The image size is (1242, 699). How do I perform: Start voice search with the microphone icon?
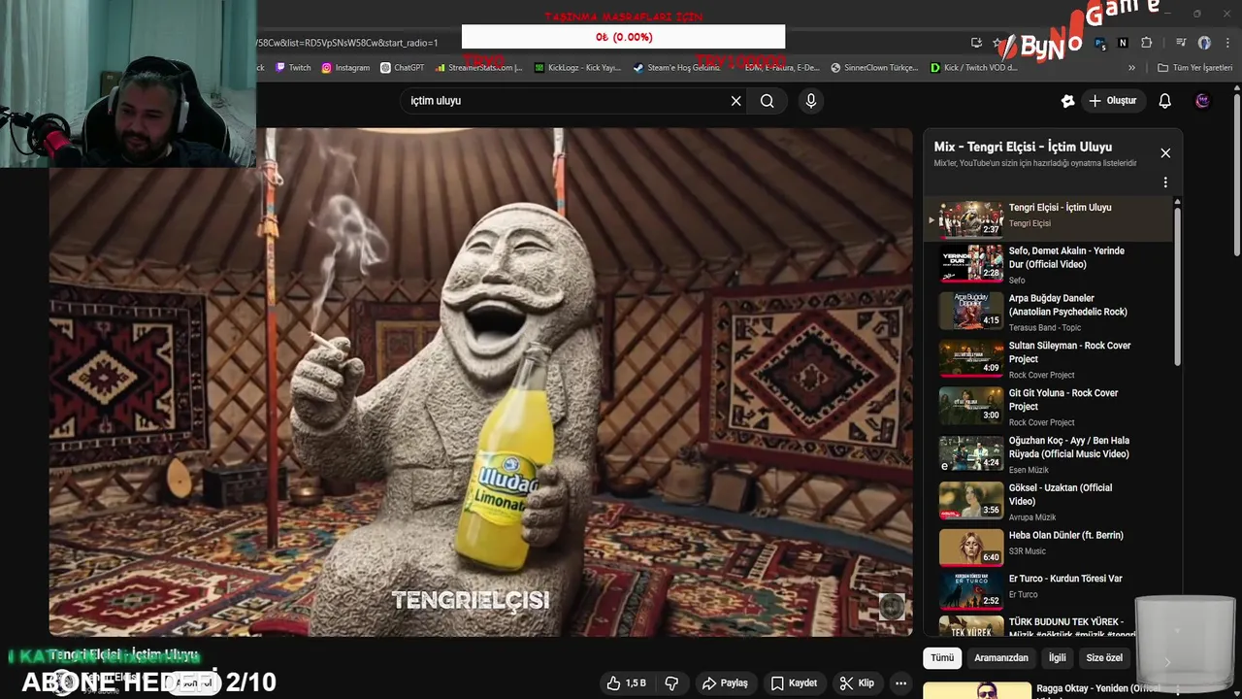pyautogui.click(x=811, y=101)
